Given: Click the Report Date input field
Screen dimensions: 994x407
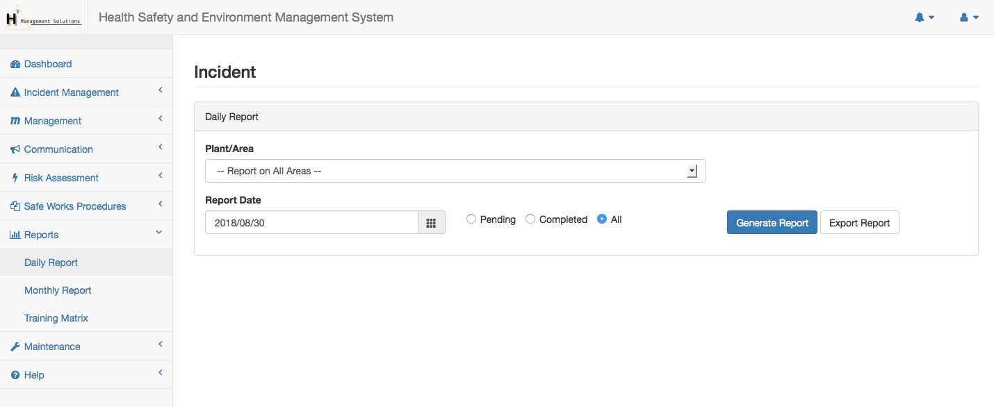Looking at the screenshot, I should tap(311, 223).
